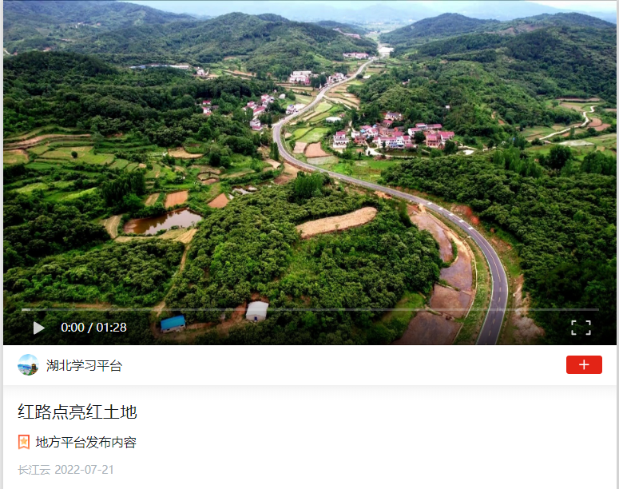
Task: Click the progress handle at the bar's start
Action: pos(24,310)
